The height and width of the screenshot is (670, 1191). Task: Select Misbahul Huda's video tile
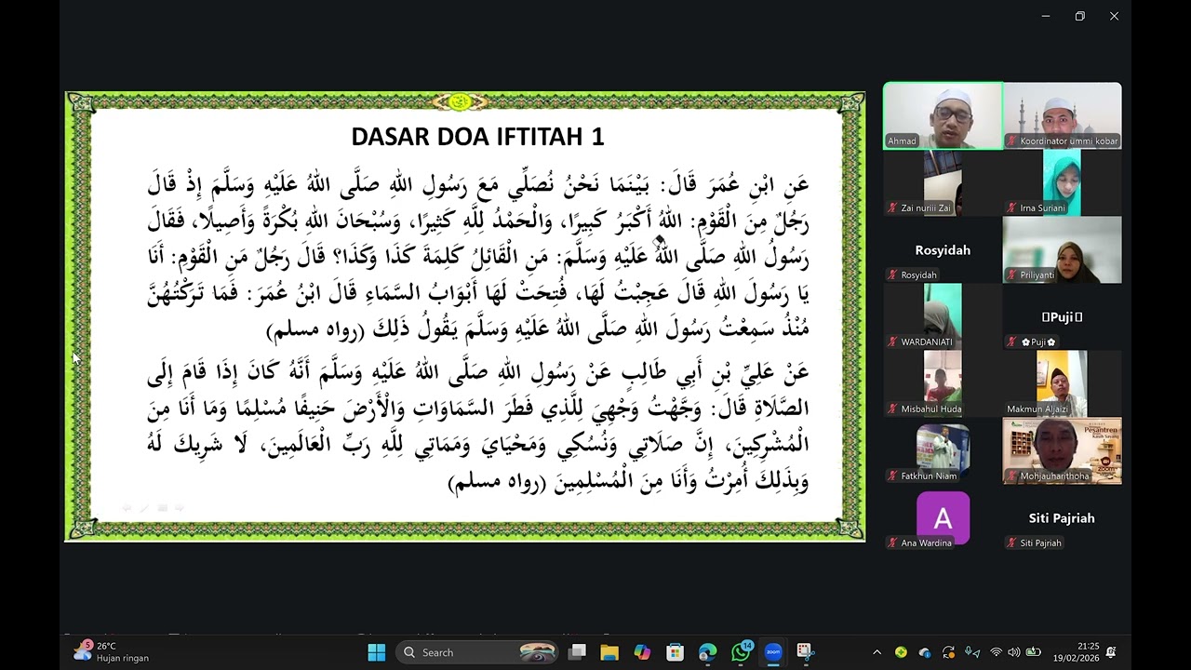[x=943, y=383]
